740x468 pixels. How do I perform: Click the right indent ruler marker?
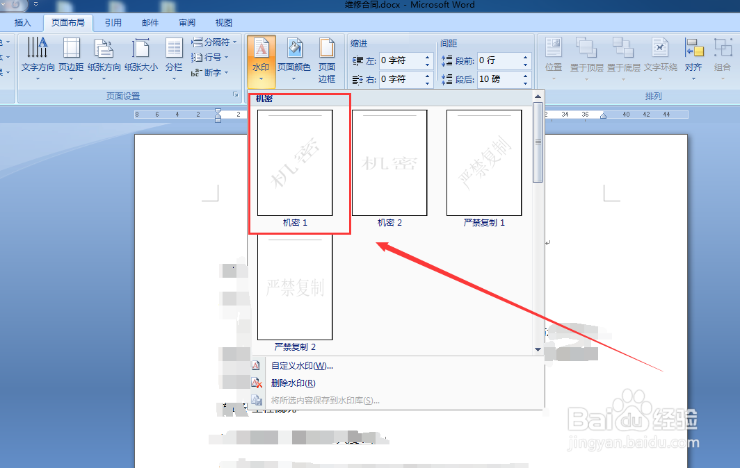pyautogui.click(x=603, y=116)
